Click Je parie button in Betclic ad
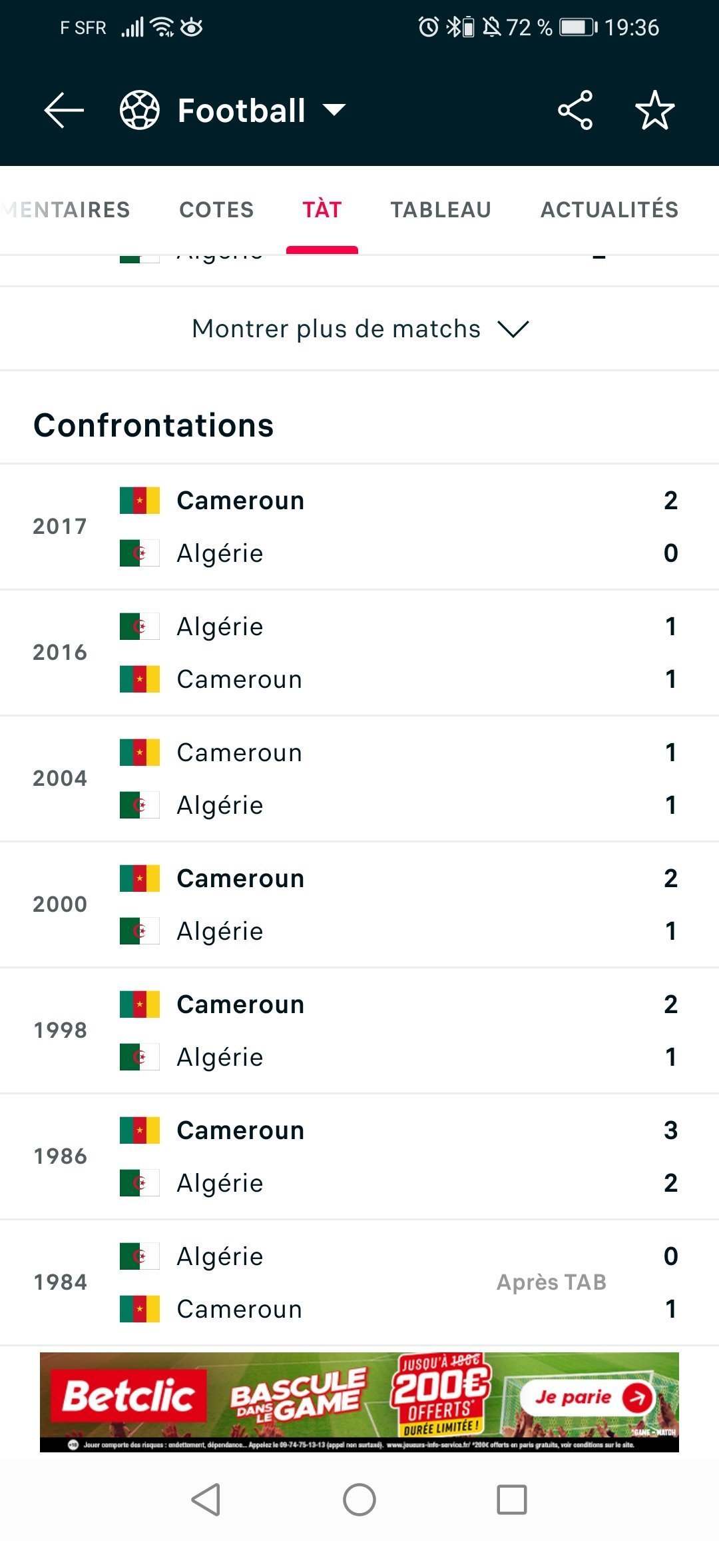This screenshot has height=1541, width=719. [586, 1396]
